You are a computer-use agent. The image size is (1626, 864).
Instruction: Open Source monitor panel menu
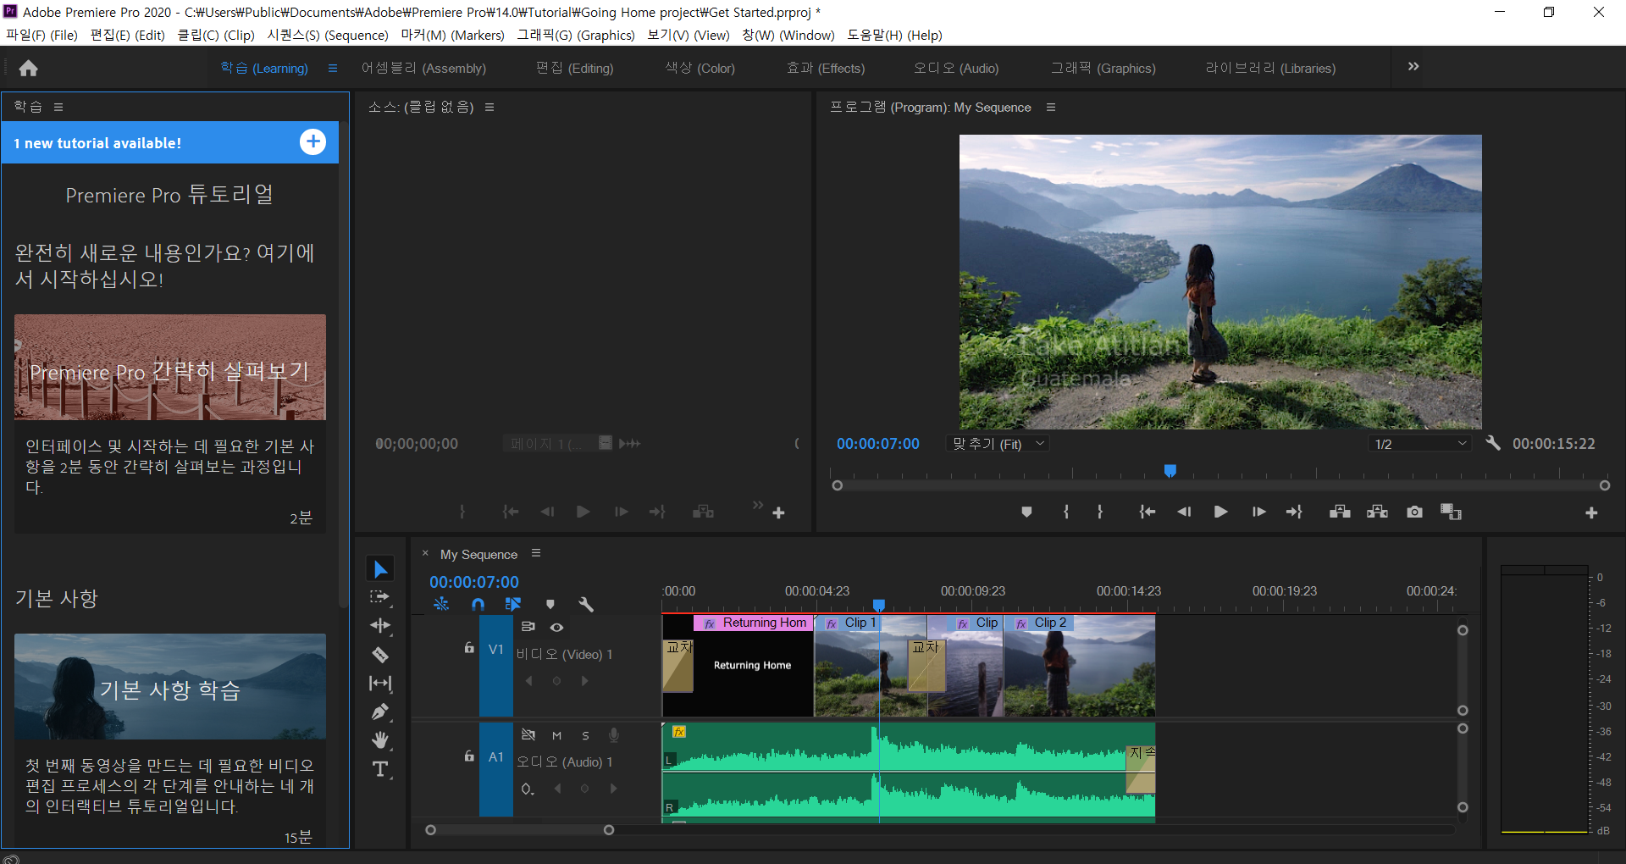coord(489,108)
